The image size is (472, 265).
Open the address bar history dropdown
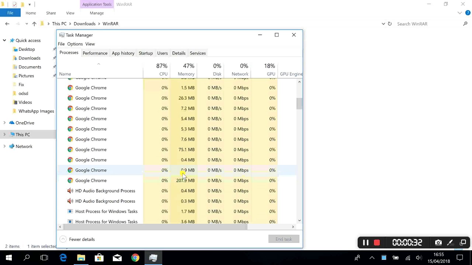click(383, 24)
